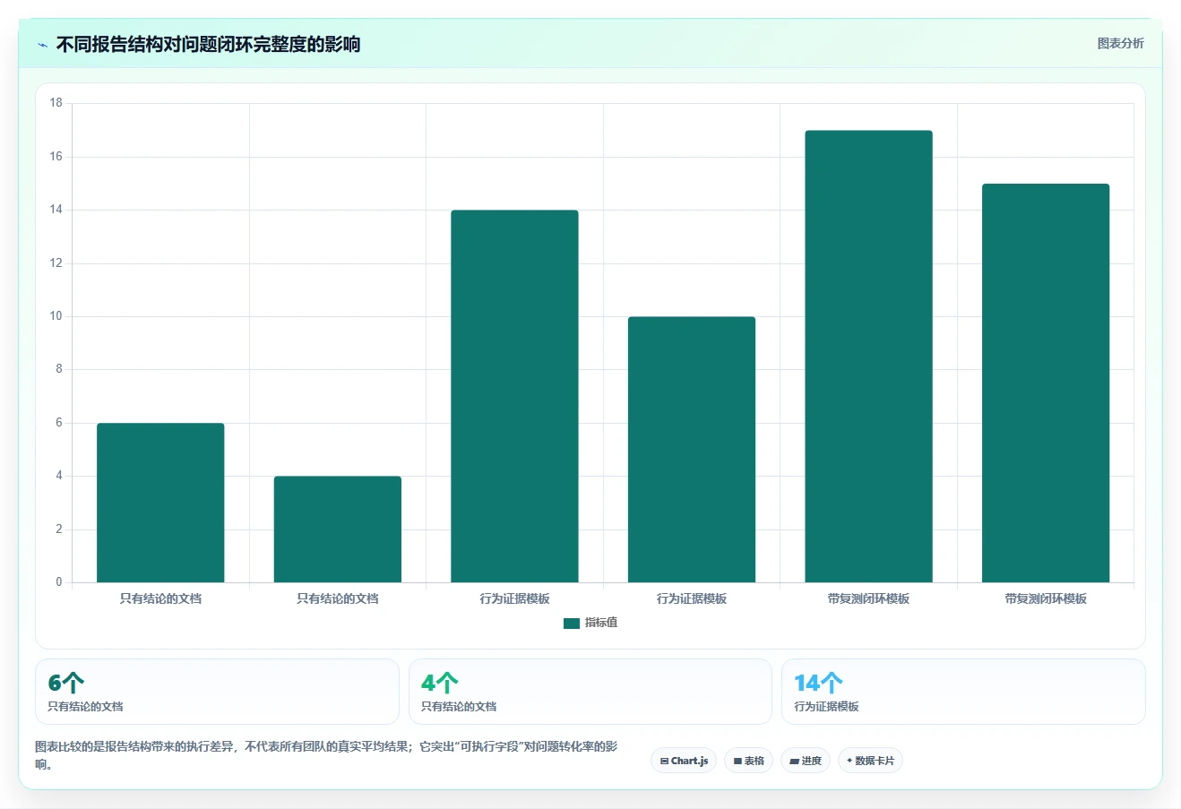
Task: Click the Chart.js tag chip
Action: click(684, 761)
